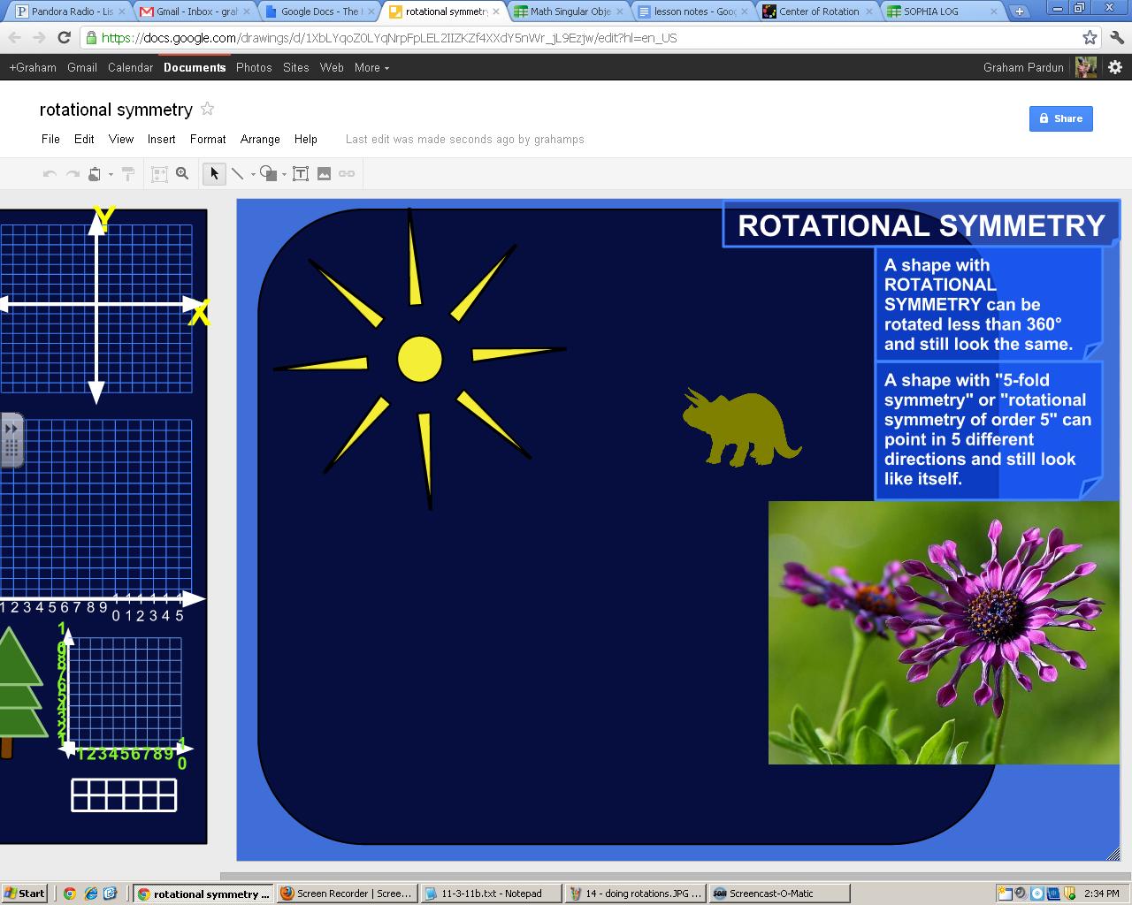Open the View menu

(x=121, y=139)
